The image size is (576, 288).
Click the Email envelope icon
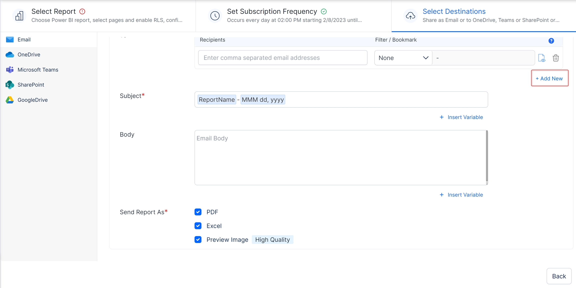tap(10, 39)
